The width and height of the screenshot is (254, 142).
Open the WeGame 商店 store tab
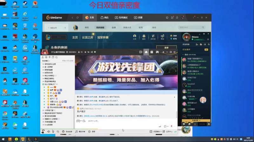pyautogui.click(x=104, y=18)
